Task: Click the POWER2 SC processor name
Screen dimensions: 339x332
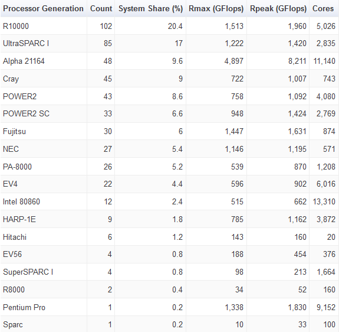Action: (x=26, y=113)
